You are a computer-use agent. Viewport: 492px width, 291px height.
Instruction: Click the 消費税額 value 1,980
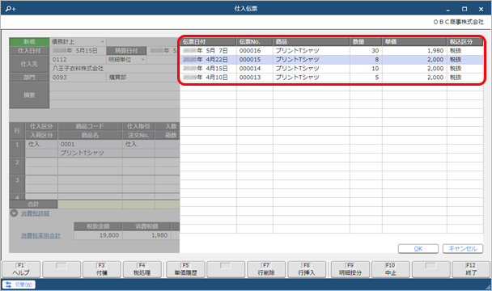coord(146,235)
